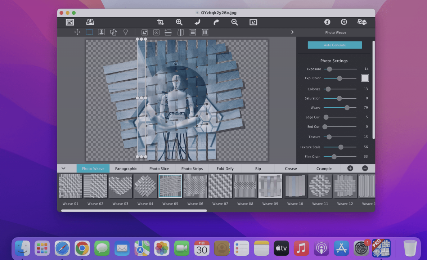Click the save/export image icon
The width and height of the screenshot is (427, 260).
90,22
